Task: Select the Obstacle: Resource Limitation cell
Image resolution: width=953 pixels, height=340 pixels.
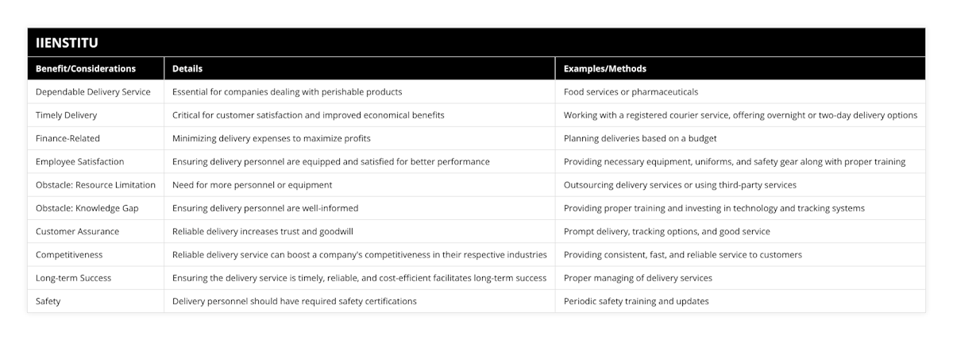Action: [95, 185]
